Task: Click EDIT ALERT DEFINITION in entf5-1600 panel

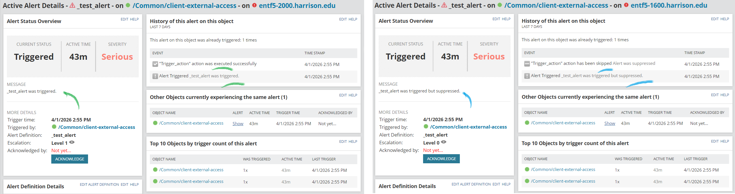Action: 471,184
